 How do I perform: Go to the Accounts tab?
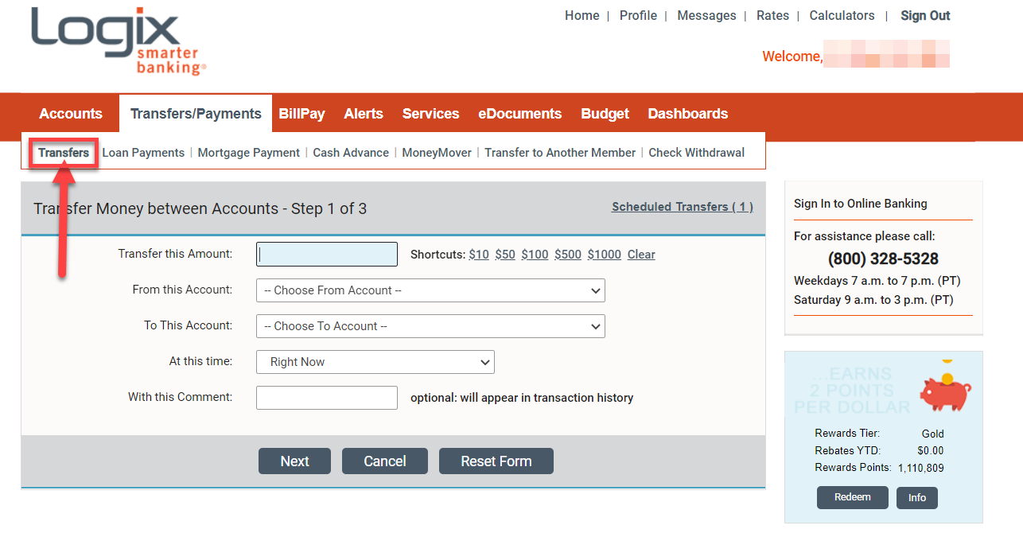click(70, 113)
